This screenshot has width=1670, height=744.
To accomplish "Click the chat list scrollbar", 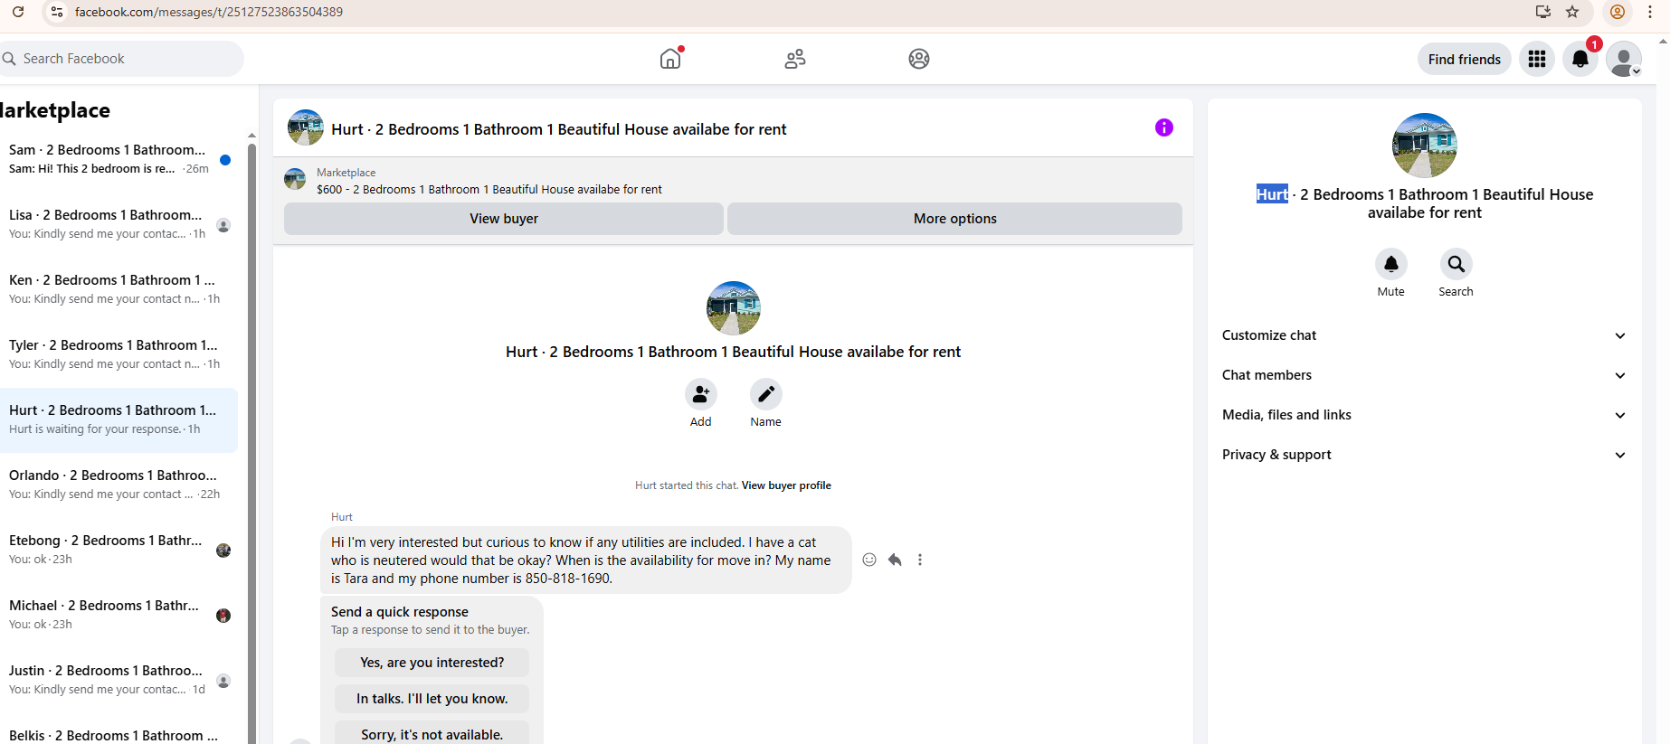I will click(x=251, y=443).
